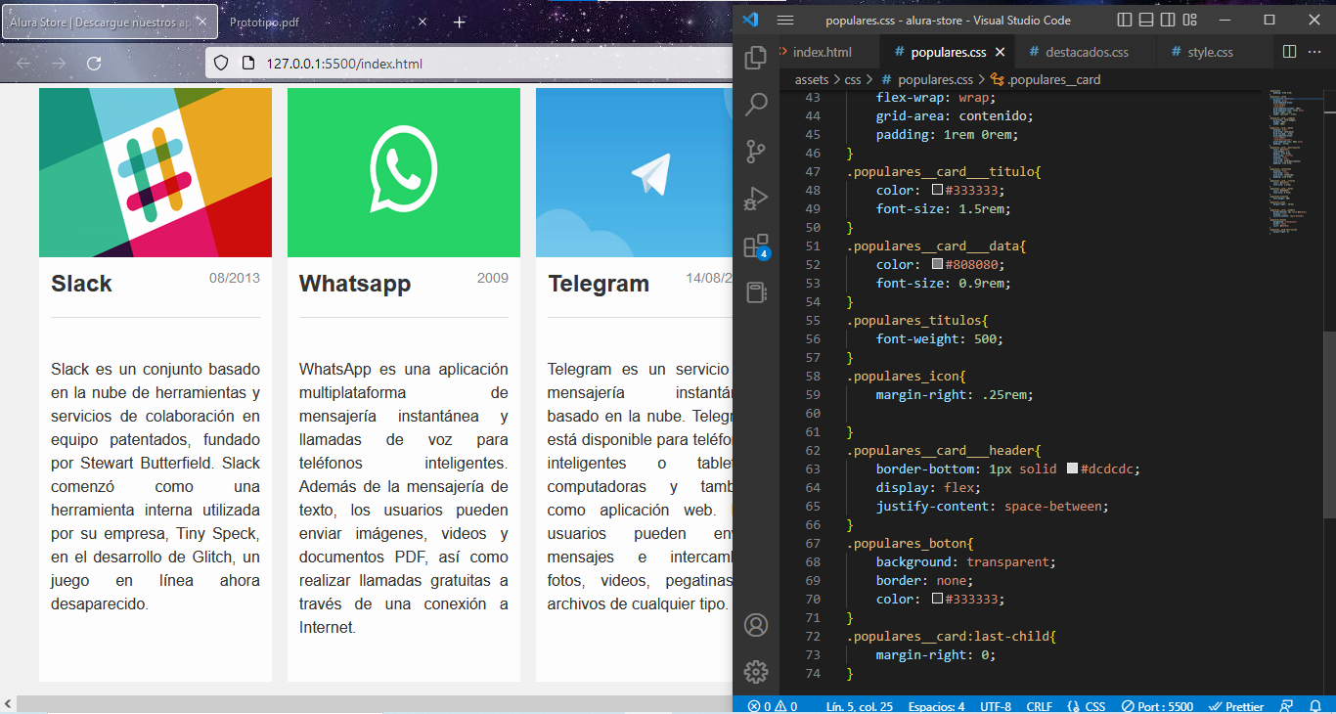The height and width of the screenshot is (714, 1336).
Task: Open the #333333 color swatch on line 48
Action: (x=937, y=191)
